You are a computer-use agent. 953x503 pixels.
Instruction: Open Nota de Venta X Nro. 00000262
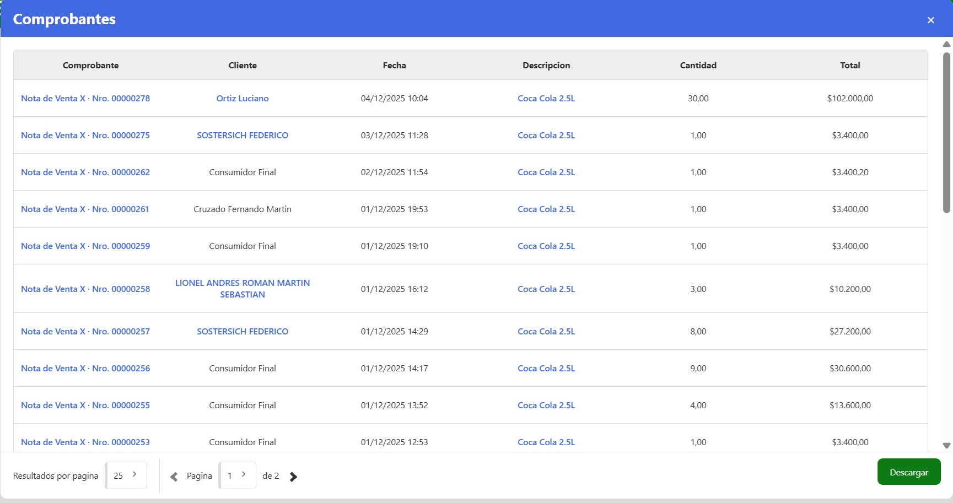click(85, 172)
